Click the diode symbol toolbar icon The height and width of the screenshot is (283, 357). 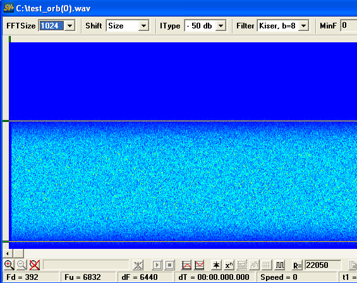click(216, 265)
